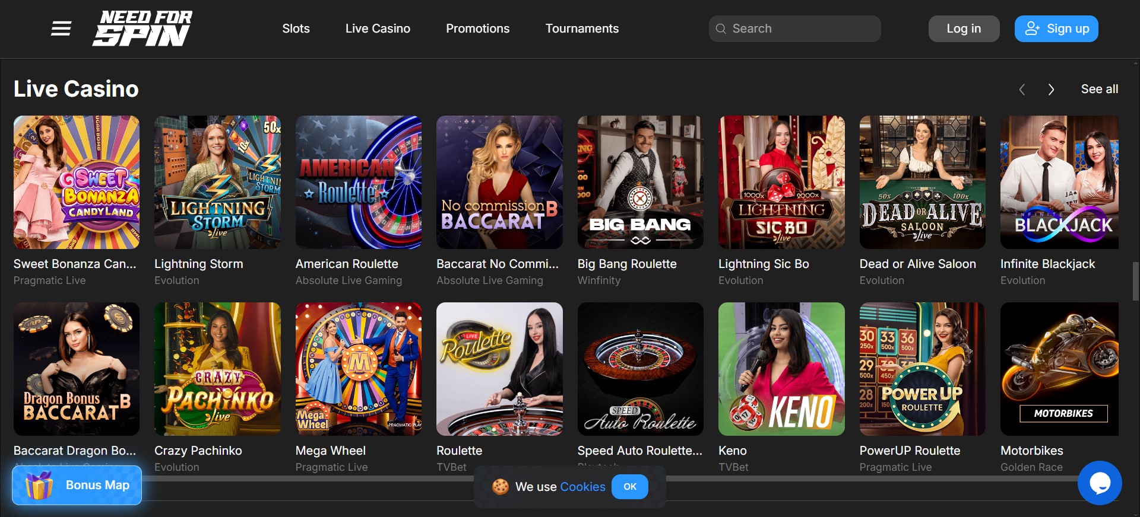Image resolution: width=1140 pixels, height=517 pixels.
Task: Open Infinite Blackjack thumbnail
Action: click(1059, 182)
